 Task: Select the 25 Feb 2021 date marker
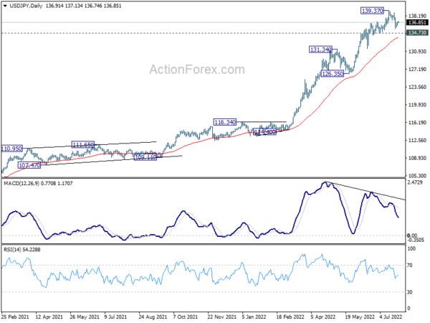(x=15, y=317)
